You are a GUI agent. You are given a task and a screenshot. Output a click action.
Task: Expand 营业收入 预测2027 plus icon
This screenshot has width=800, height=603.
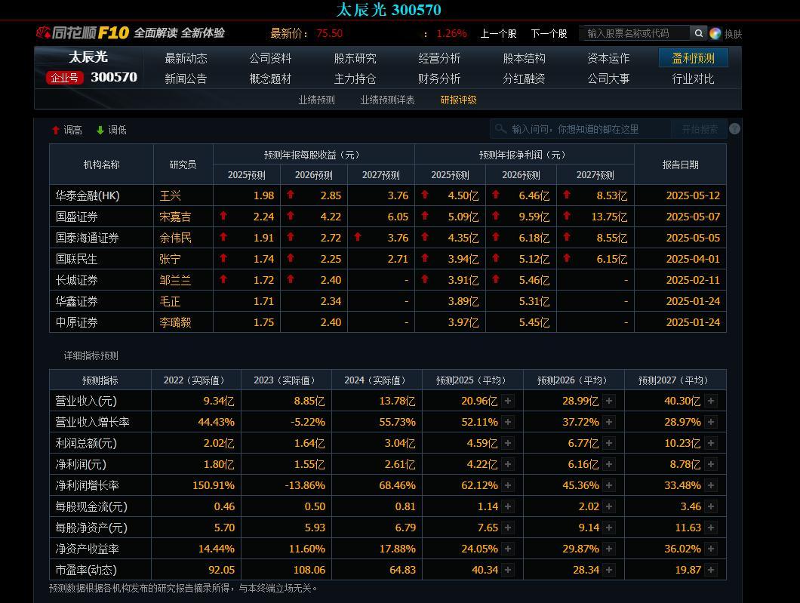click(x=711, y=401)
